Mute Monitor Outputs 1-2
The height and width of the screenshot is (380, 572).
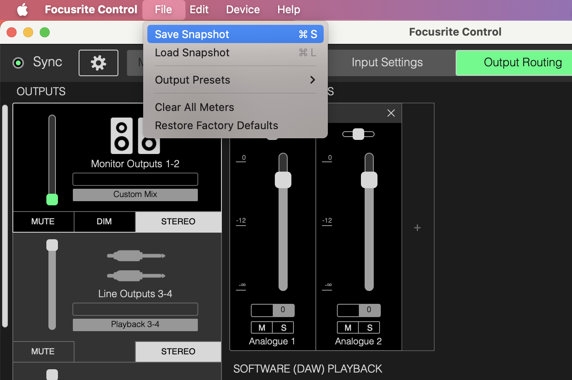[43, 221]
